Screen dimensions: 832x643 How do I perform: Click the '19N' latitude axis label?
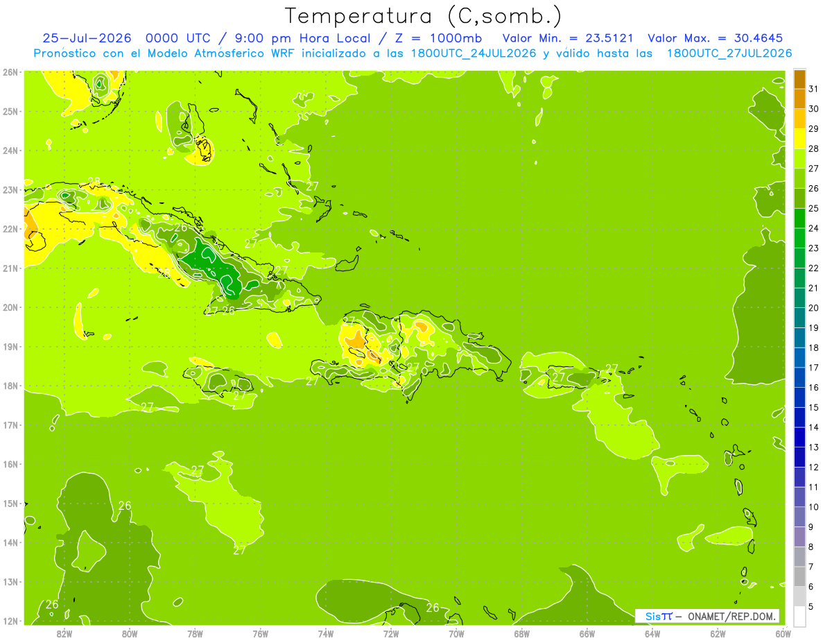(10, 346)
